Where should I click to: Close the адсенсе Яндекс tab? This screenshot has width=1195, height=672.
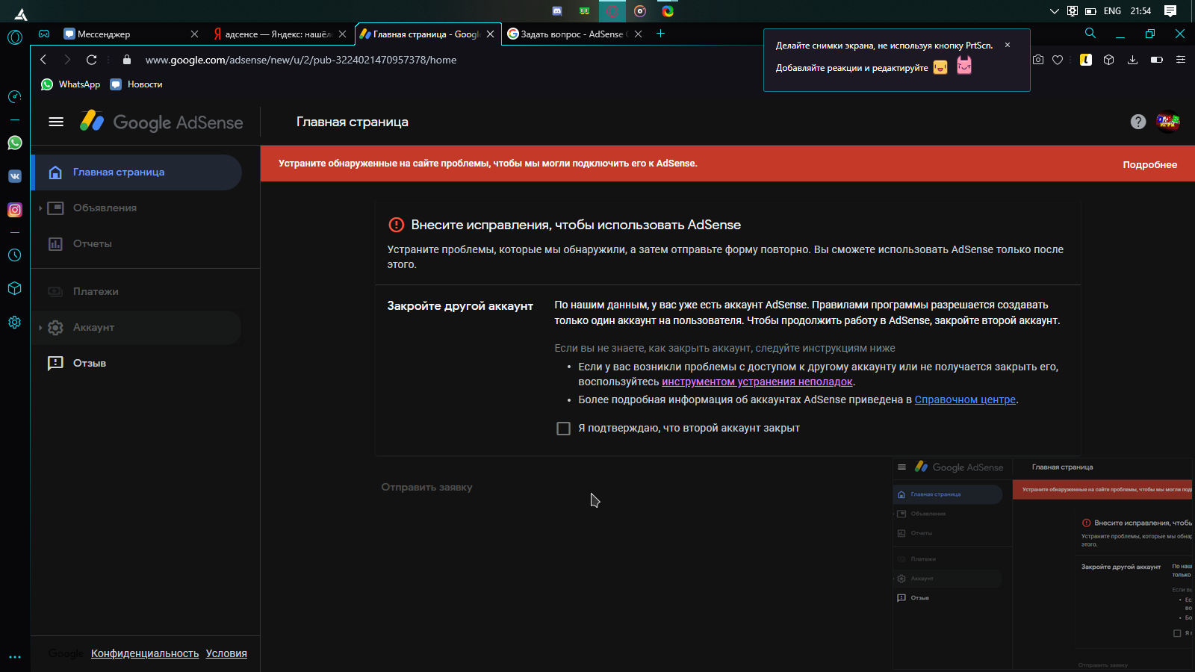coord(342,34)
